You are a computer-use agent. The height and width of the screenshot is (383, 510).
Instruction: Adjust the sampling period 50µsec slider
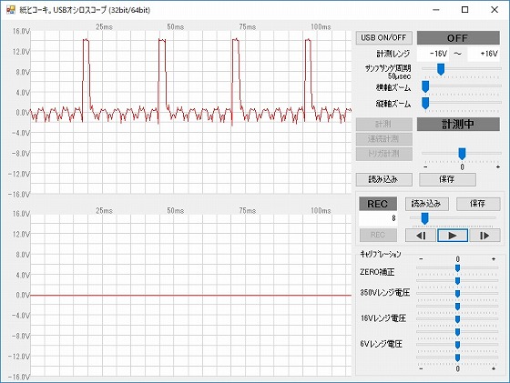click(441, 69)
